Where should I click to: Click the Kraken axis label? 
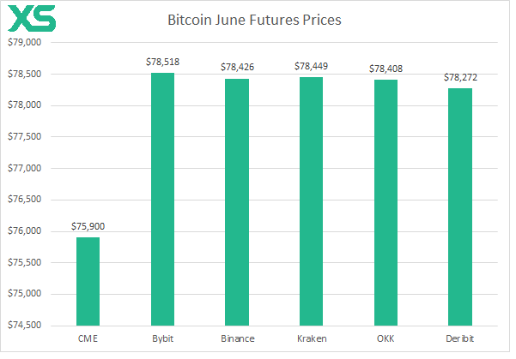click(x=309, y=340)
